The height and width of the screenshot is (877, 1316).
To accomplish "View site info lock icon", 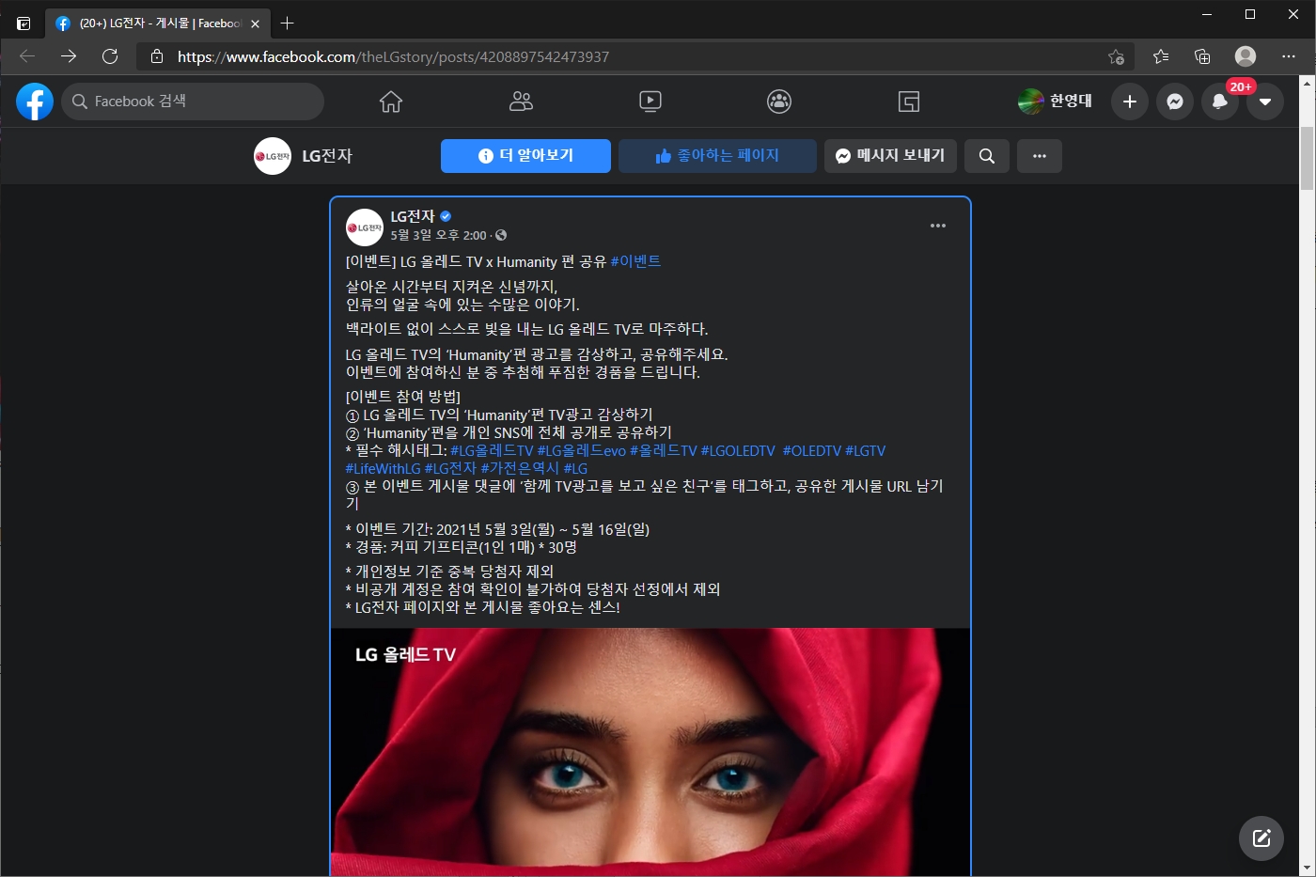I will click(157, 56).
